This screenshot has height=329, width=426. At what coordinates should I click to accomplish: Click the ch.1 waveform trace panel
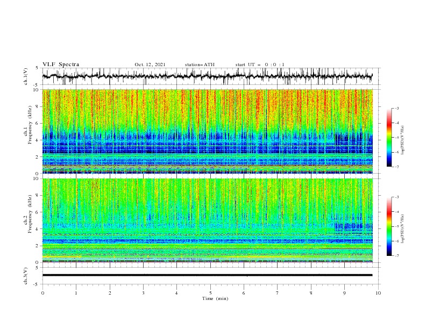[211, 76]
